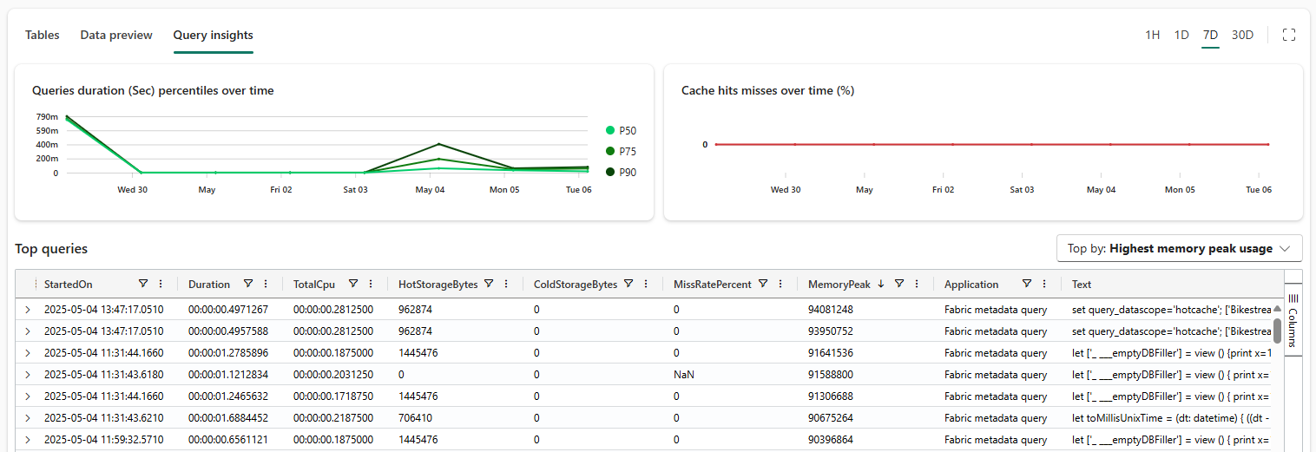This screenshot has height=452, width=1316.
Task: Open filter icon on StartedOn column
Action: point(143,284)
